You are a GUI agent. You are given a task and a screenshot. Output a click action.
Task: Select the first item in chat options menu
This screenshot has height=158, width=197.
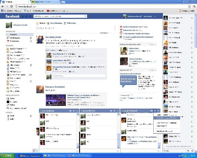[167, 115]
